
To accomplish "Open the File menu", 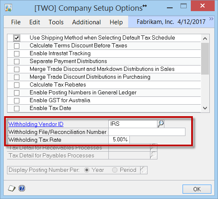I will coord(16,22).
